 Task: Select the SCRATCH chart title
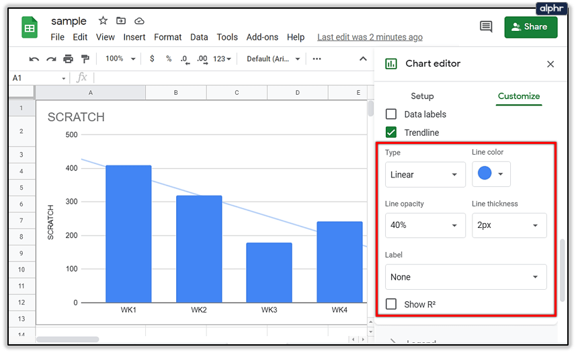click(x=76, y=117)
